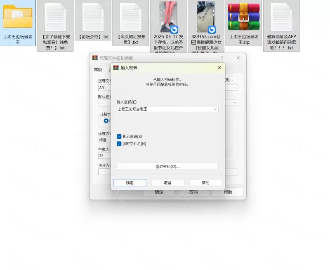
Task: Select the 最新地址及APP txt file icon
Action: (281, 17)
